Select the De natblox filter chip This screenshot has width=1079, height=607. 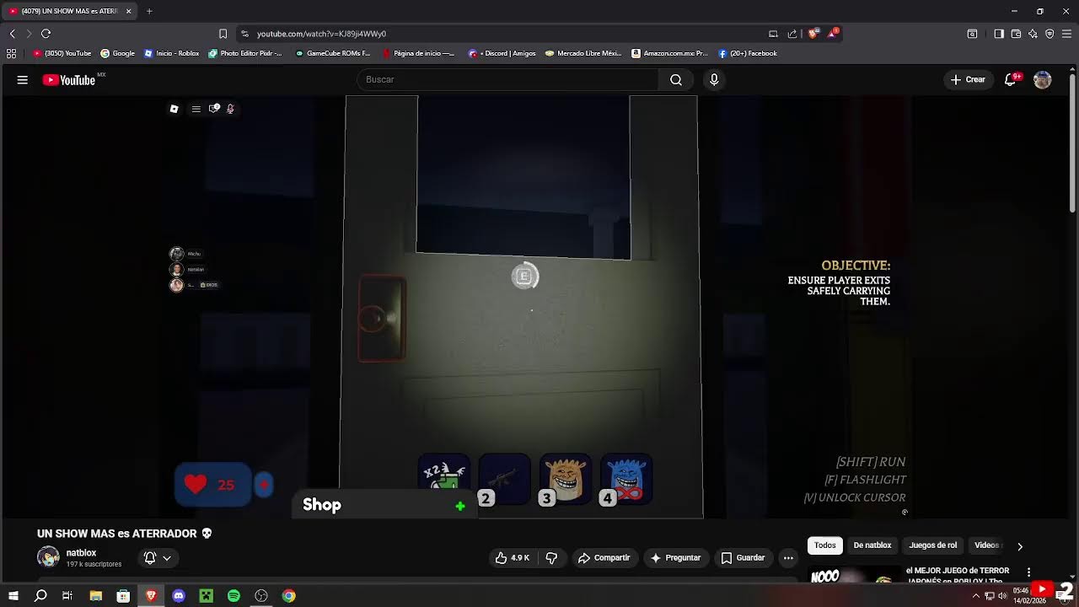(x=872, y=545)
